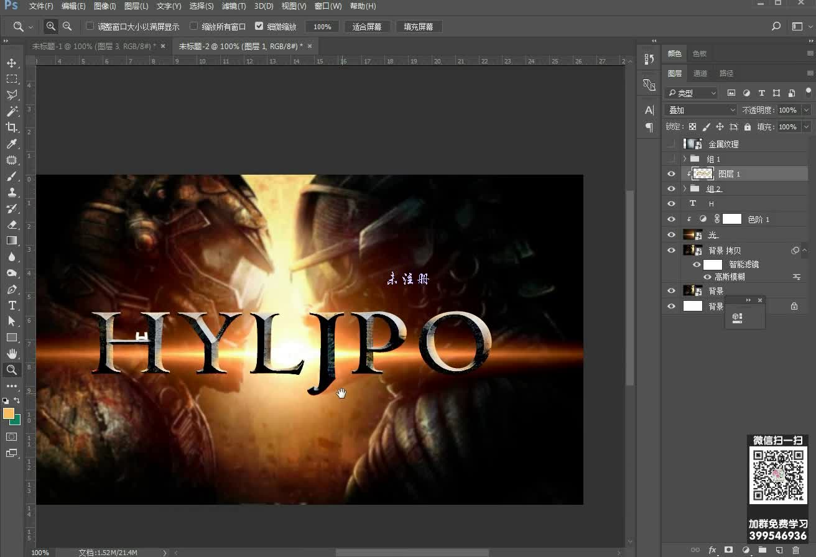Click the 填充屏幕 button

point(419,27)
